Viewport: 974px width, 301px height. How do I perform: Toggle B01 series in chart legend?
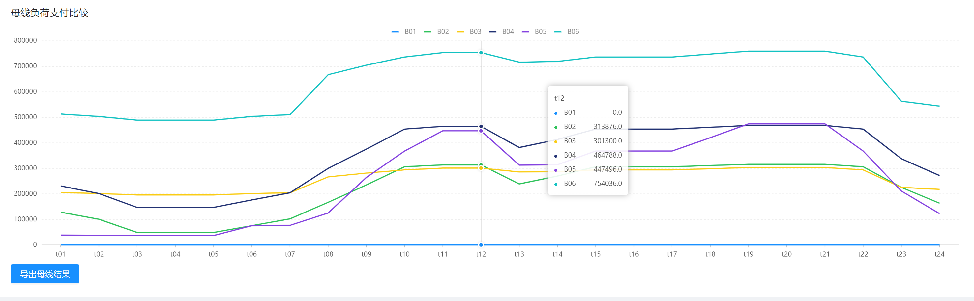click(x=404, y=32)
